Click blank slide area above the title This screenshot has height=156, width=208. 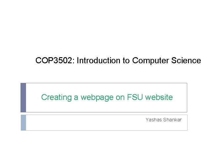[x=104, y=29]
